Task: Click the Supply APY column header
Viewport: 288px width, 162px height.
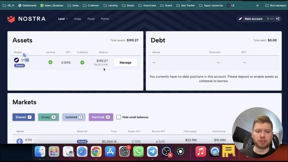Action: (134, 131)
